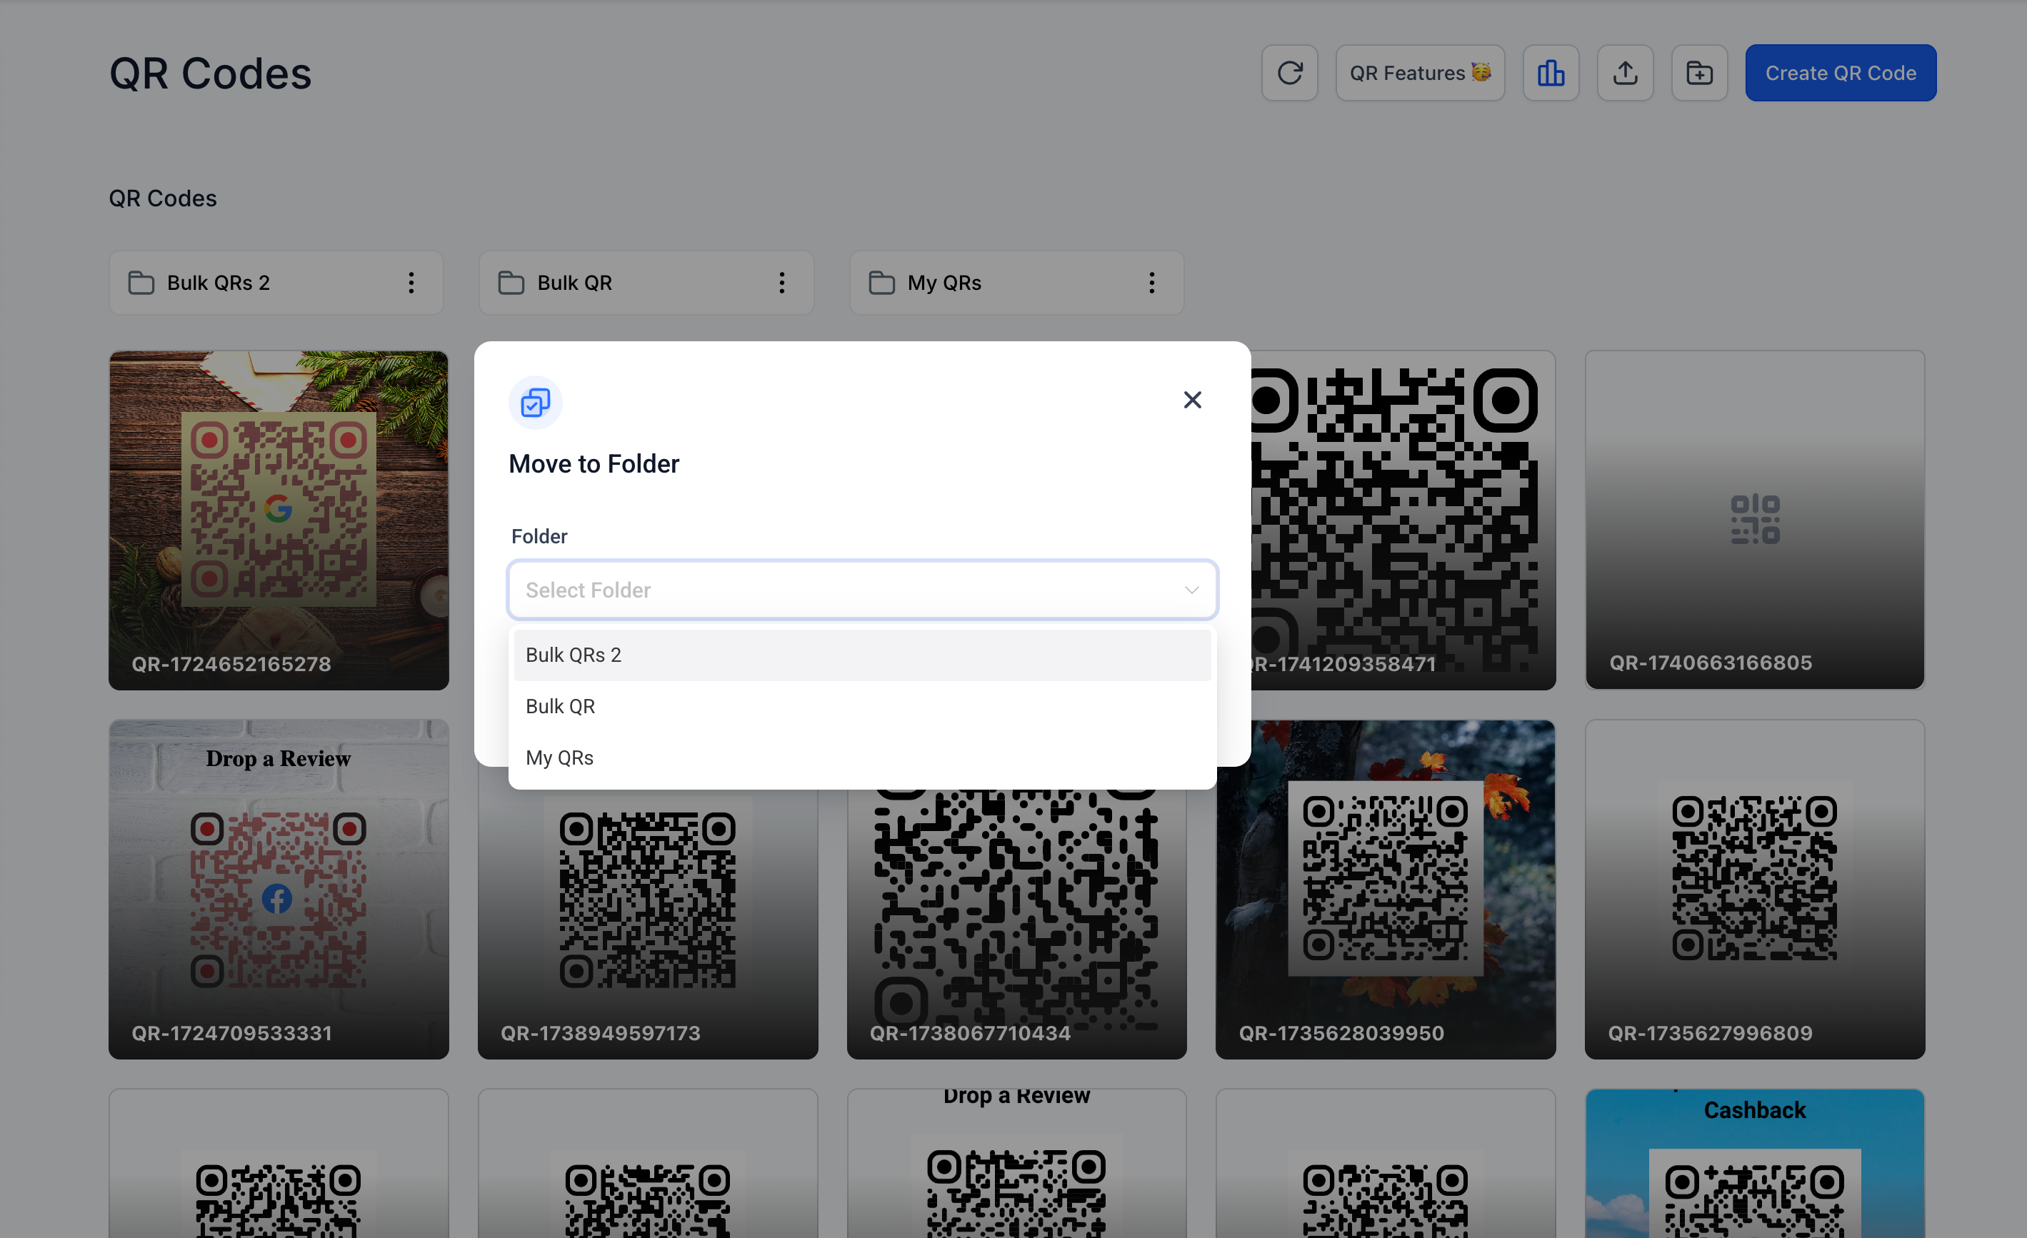Open QR Features
Image resolution: width=2027 pixels, height=1238 pixels.
[1420, 72]
